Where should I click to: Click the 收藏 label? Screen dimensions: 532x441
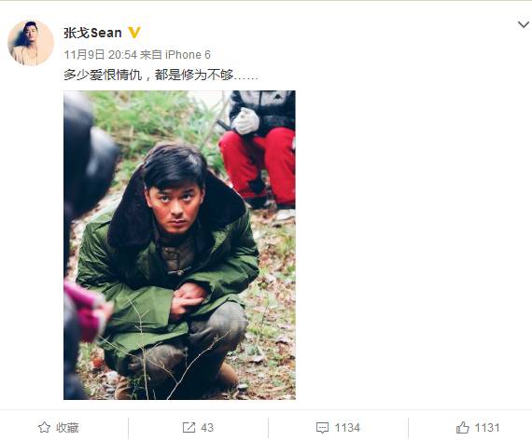tap(67, 428)
